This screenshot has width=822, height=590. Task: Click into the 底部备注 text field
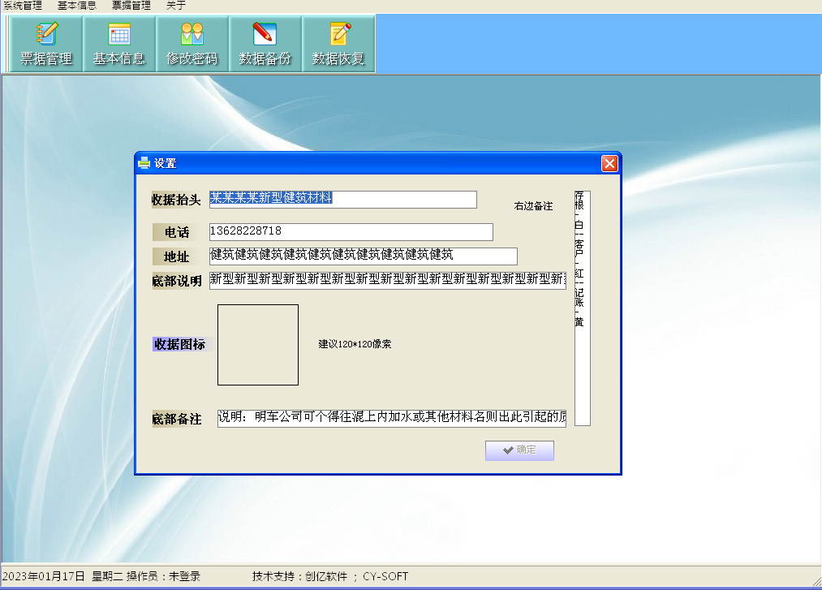click(392, 418)
